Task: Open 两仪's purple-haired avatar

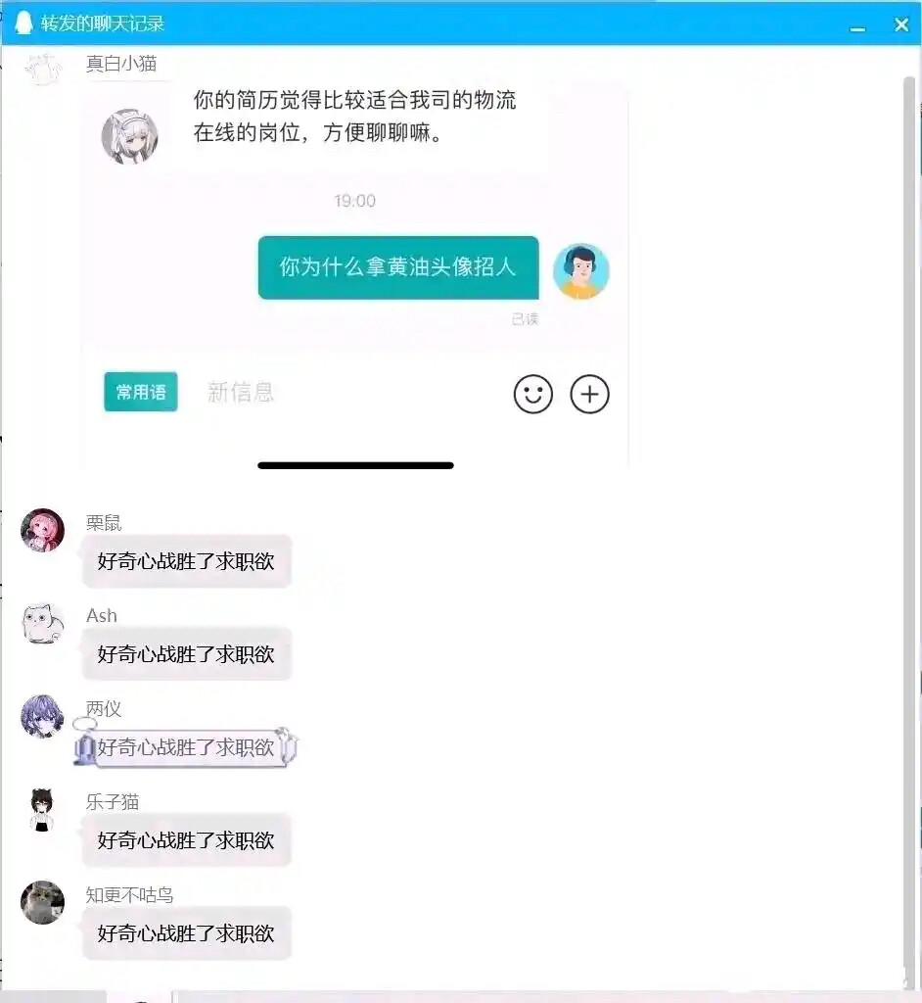Action: click(43, 716)
